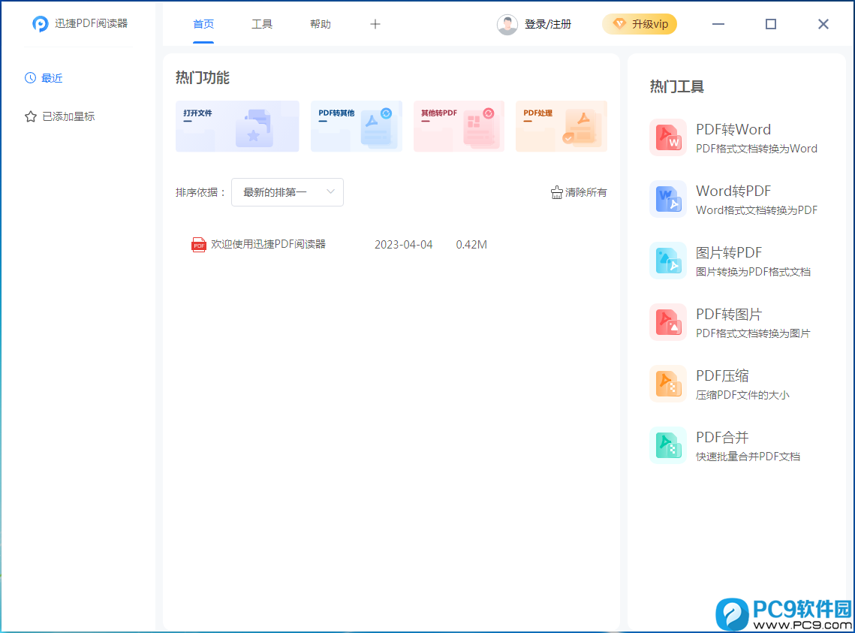
Task: Open PDF转Word tool title
Action: point(733,129)
